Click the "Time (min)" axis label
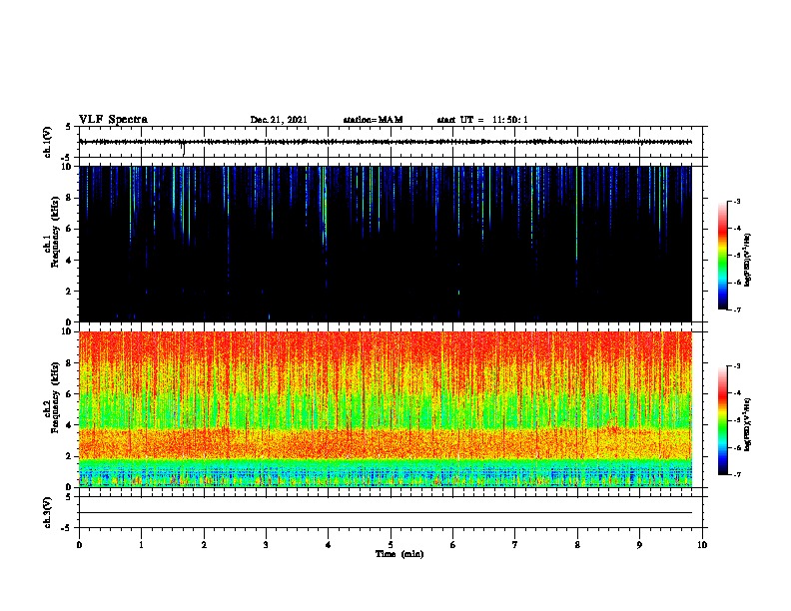Viewport: 791px width, 611px height. 399,554
